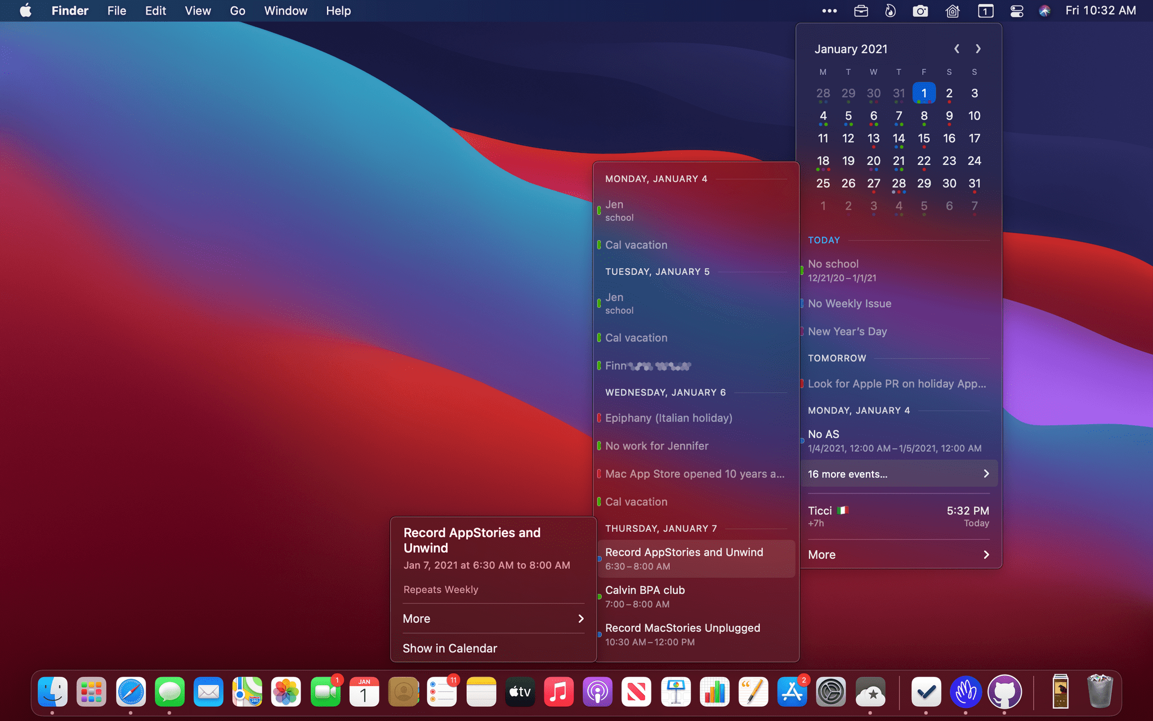The height and width of the screenshot is (721, 1153).
Task: Open the screenshot camera menu bar icon
Action: click(920, 11)
